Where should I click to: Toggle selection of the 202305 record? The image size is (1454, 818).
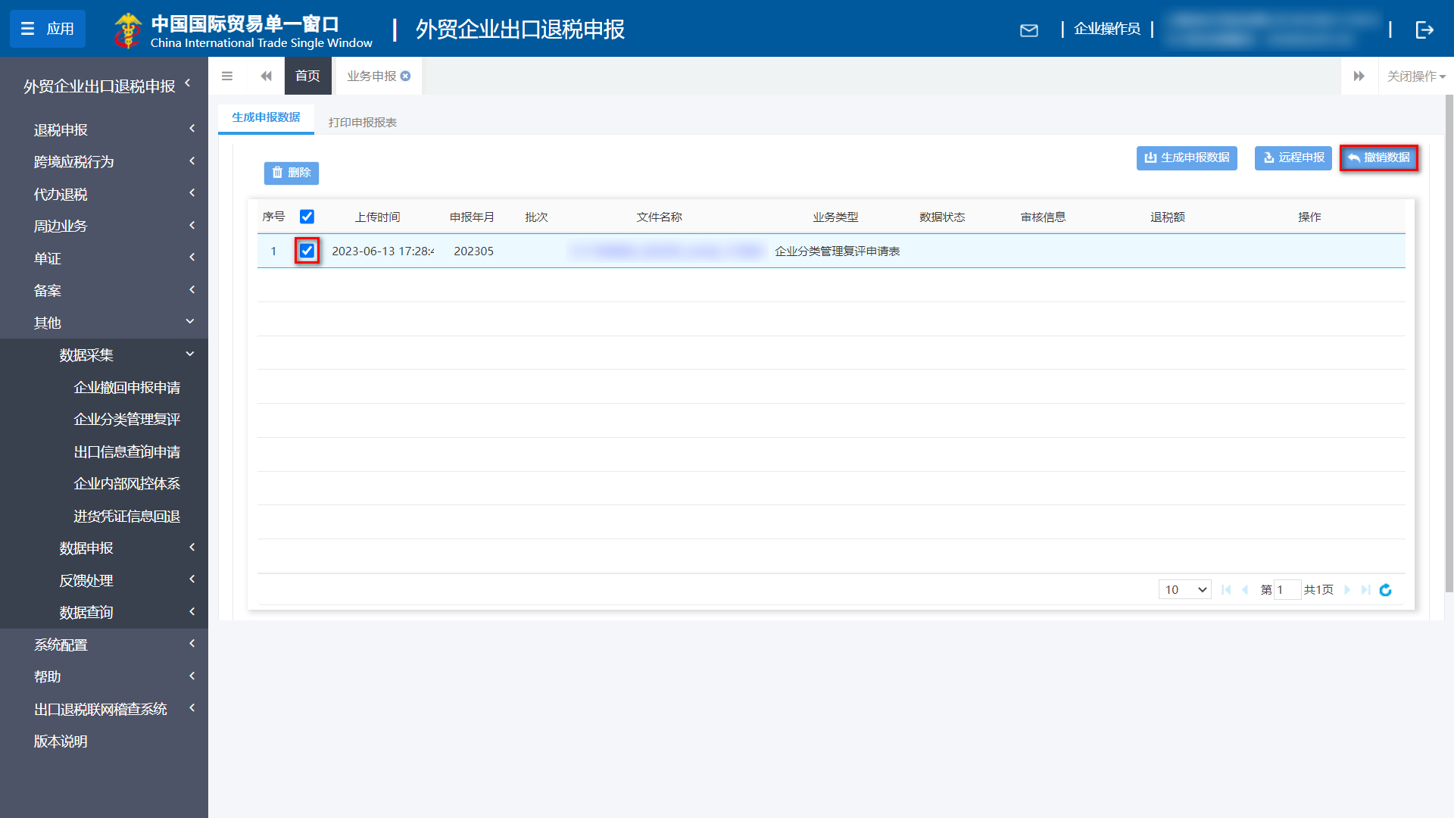tap(307, 251)
